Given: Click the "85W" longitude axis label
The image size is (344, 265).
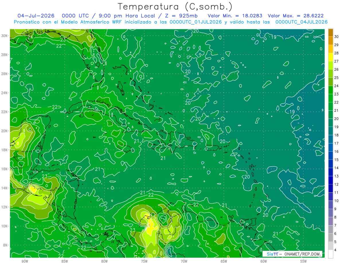Looking at the screenshot, I should 65,261.
